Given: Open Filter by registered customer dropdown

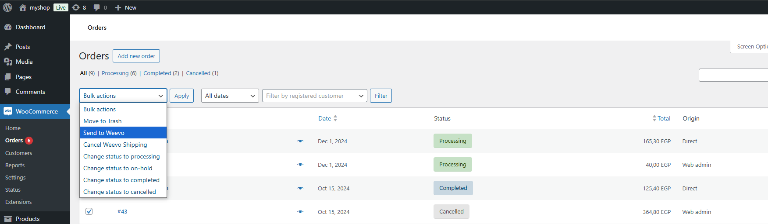Looking at the screenshot, I should pyautogui.click(x=315, y=96).
